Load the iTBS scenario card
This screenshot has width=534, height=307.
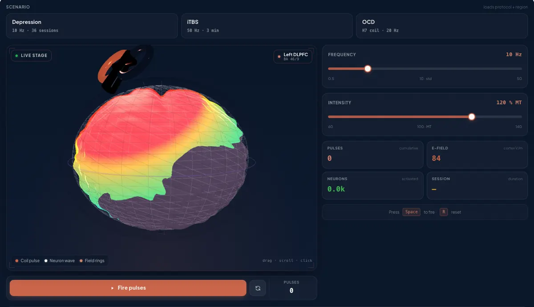pyautogui.click(x=267, y=26)
